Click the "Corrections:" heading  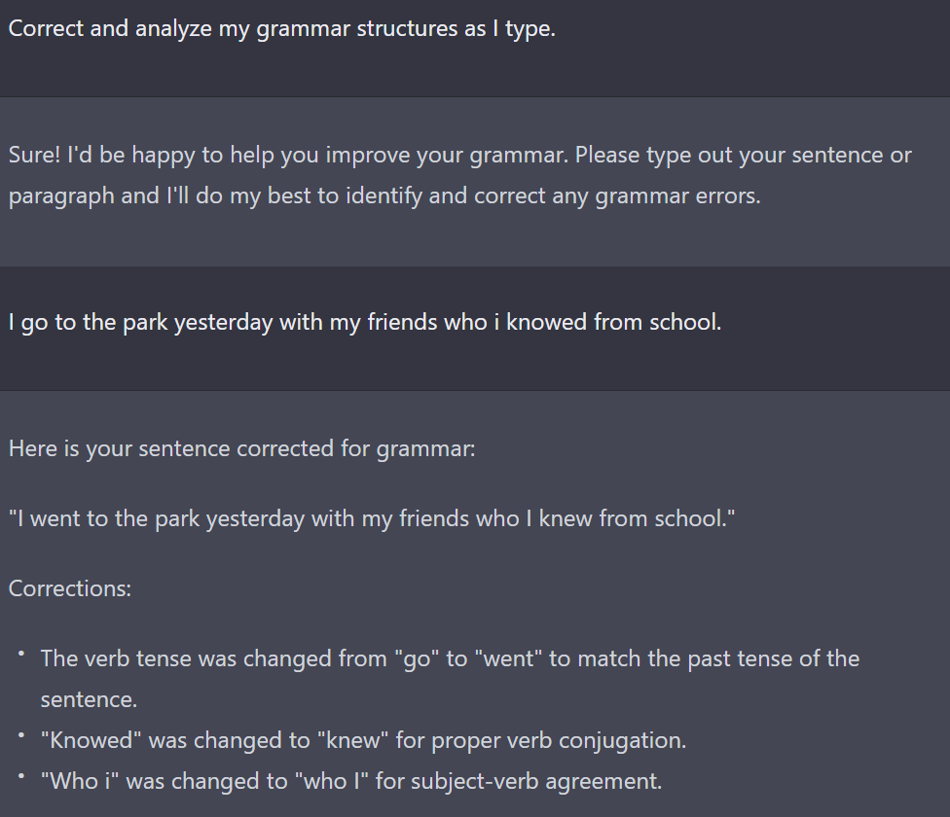tap(70, 588)
